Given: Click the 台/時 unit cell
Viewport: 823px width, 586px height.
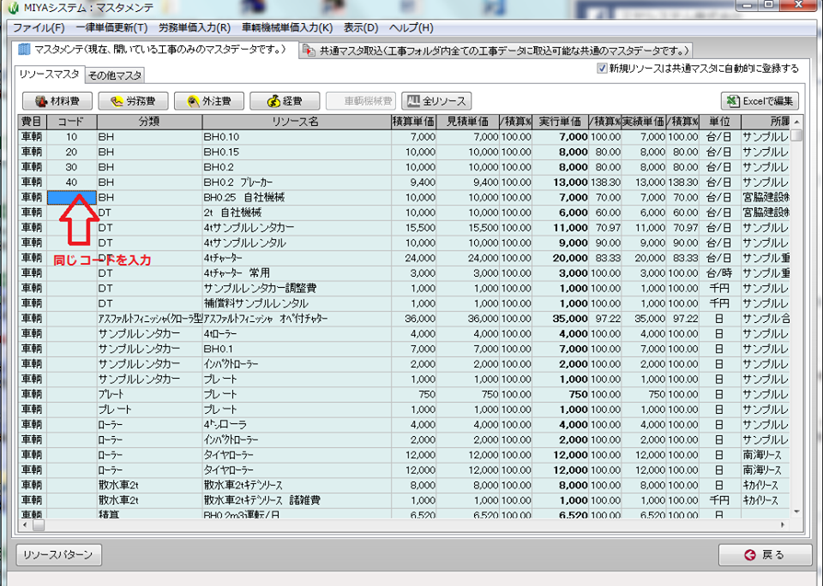Looking at the screenshot, I should [x=719, y=273].
